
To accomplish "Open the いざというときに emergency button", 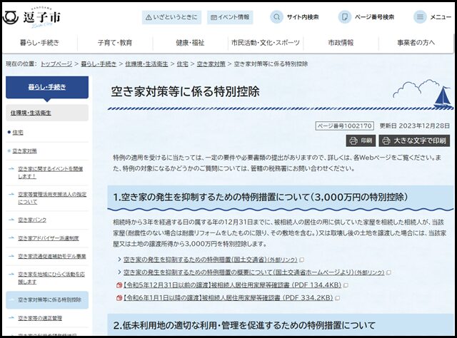I will 171,17.
